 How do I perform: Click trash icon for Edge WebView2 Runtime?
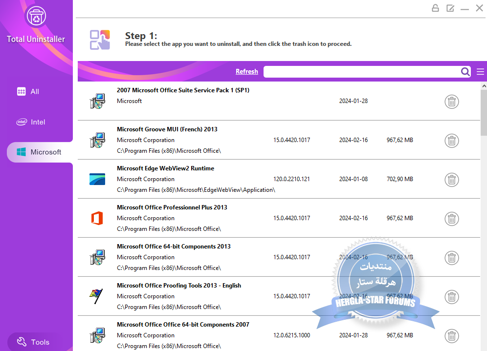pyautogui.click(x=452, y=180)
